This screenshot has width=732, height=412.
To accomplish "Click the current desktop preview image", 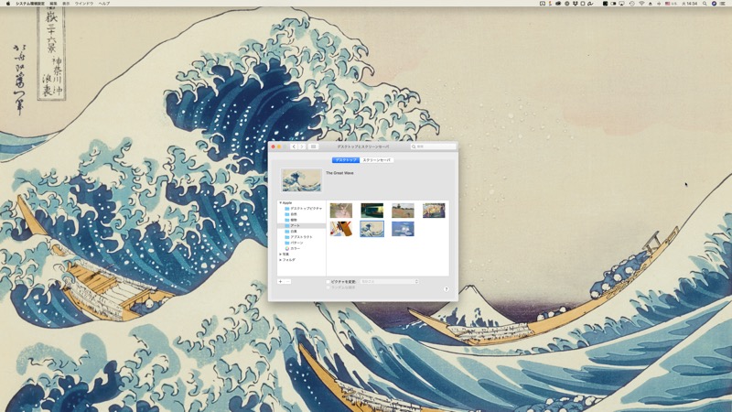I will tap(301, 180).
